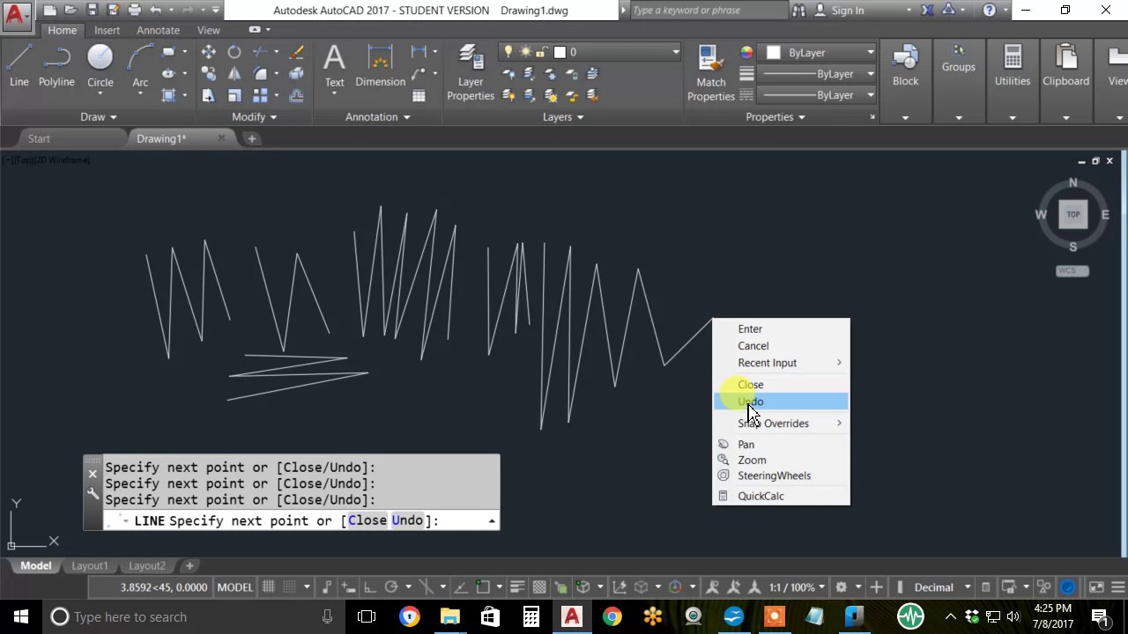Switch to the Annotate ribbon tab
Image resolution: width=1128 pixels, height=634 pixels.
click(158, 30)
